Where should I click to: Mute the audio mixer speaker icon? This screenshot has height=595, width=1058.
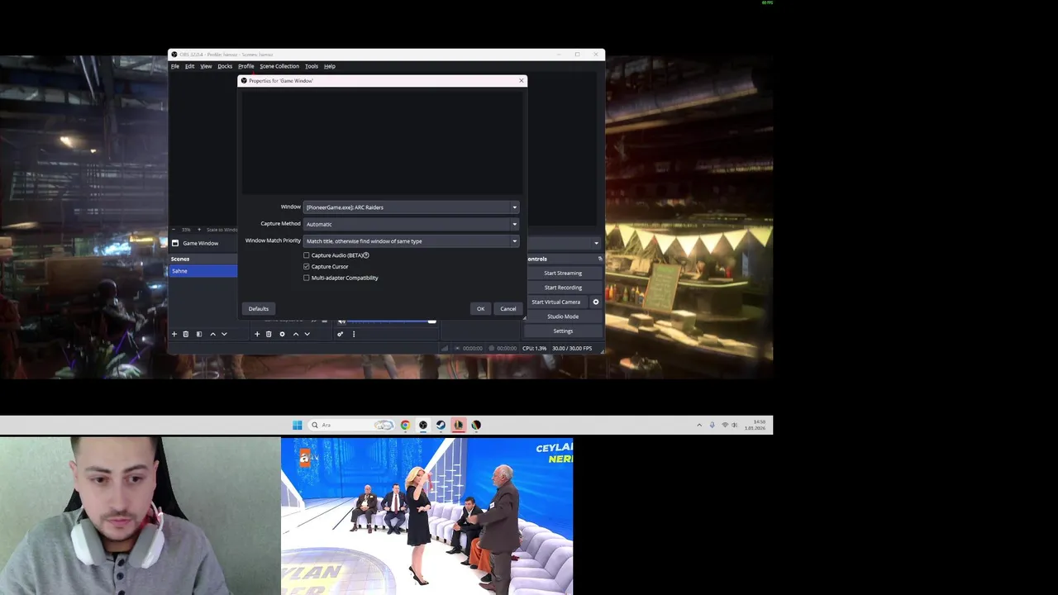pos(341,321)
